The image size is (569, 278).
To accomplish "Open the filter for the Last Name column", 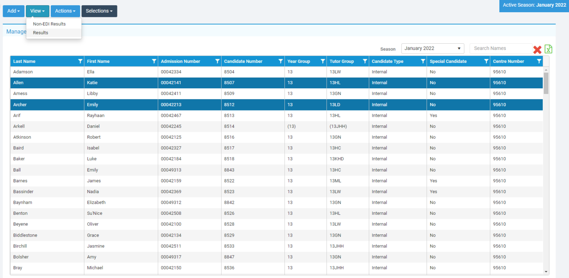I will [80, 61].
